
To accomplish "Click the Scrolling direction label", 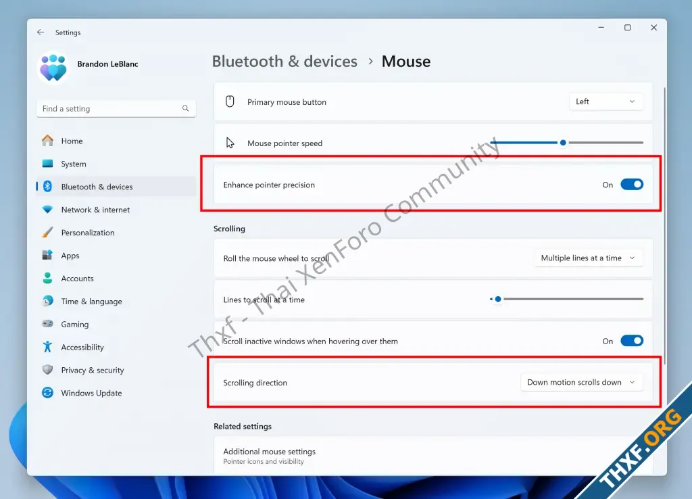I will tap(255, 383).
